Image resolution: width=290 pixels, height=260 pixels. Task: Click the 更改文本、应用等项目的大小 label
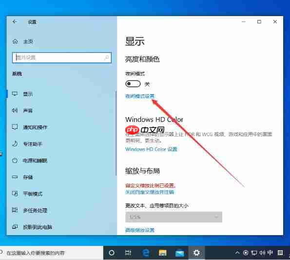(x=157, y=205)
